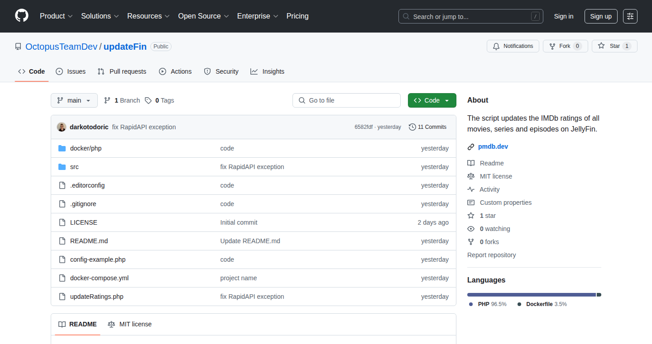Click the magnifier icon in Go to file

point(302,100)
